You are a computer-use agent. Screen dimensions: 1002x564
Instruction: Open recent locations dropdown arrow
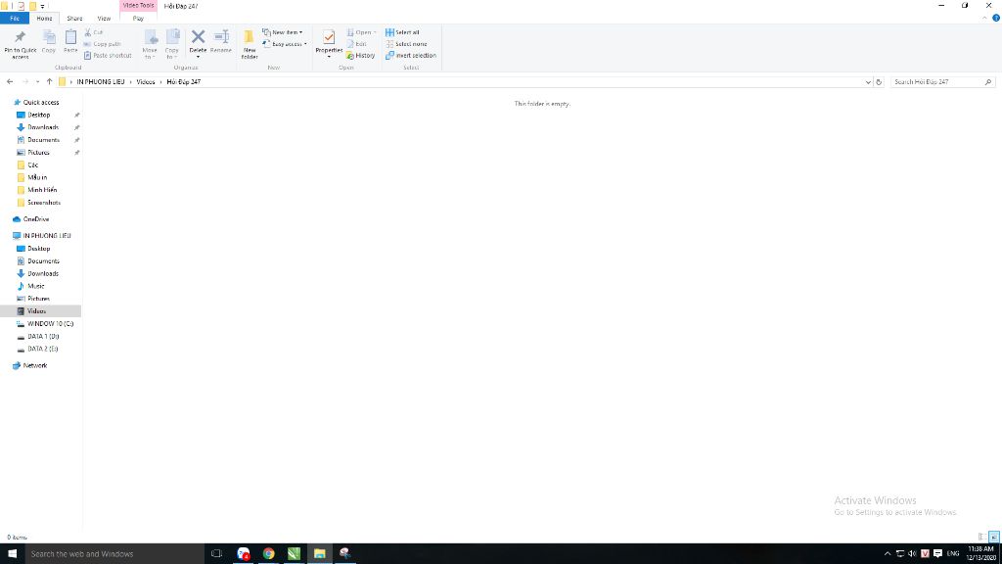37,82
